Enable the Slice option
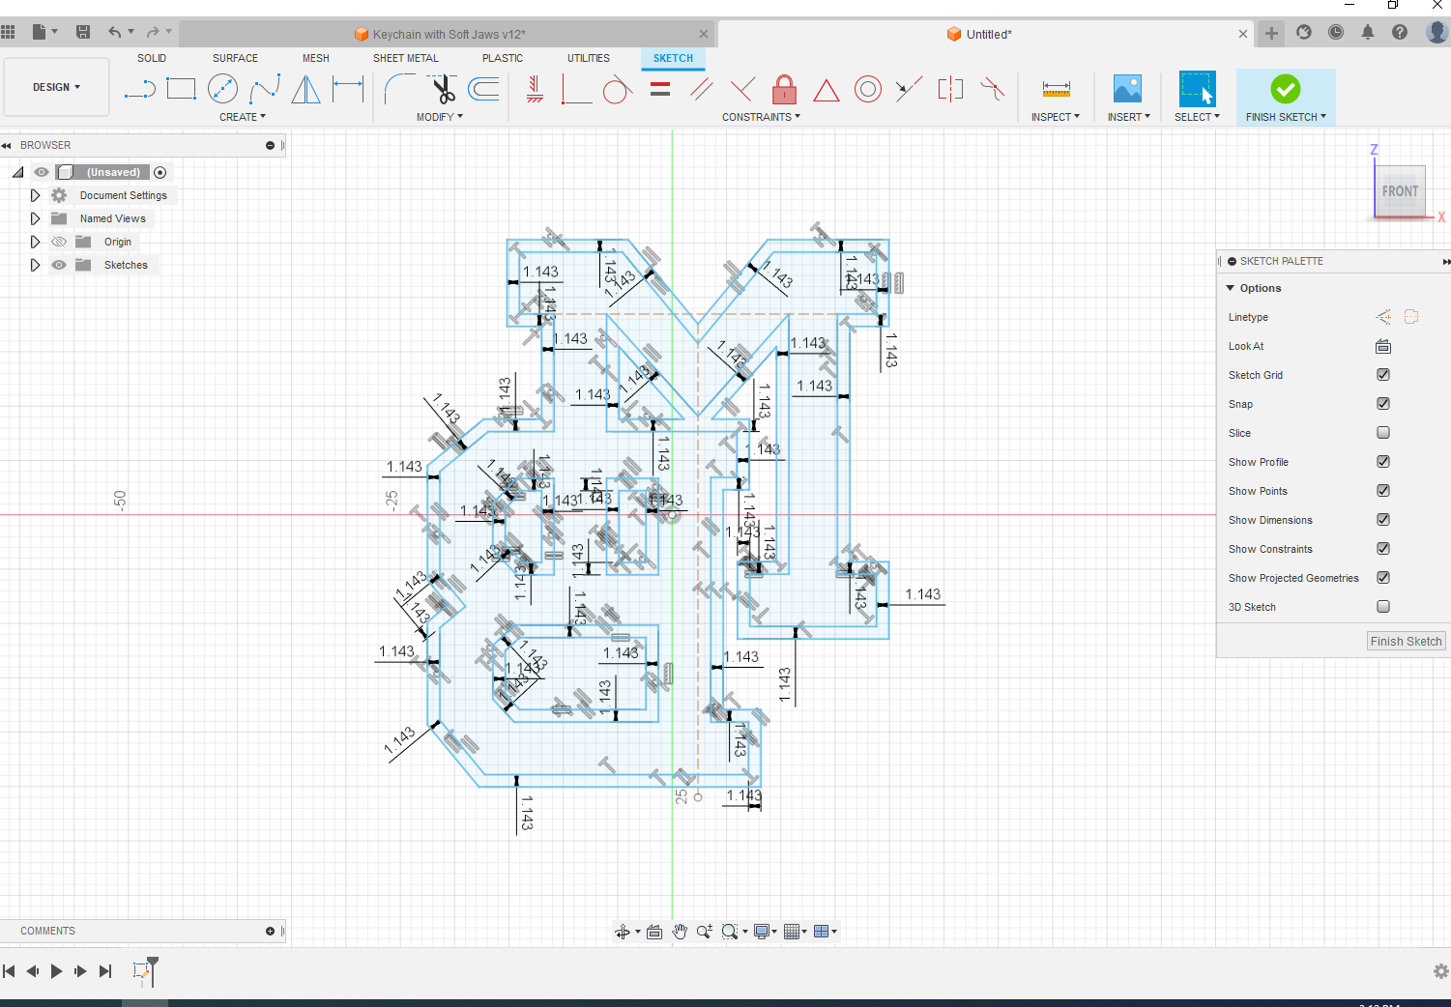 pos(1382,432)
